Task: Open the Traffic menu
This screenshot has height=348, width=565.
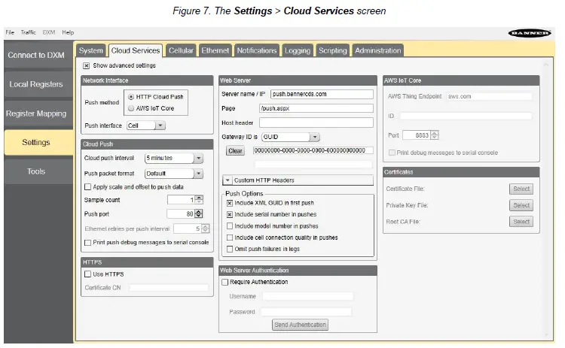Action: coord(28,33)
